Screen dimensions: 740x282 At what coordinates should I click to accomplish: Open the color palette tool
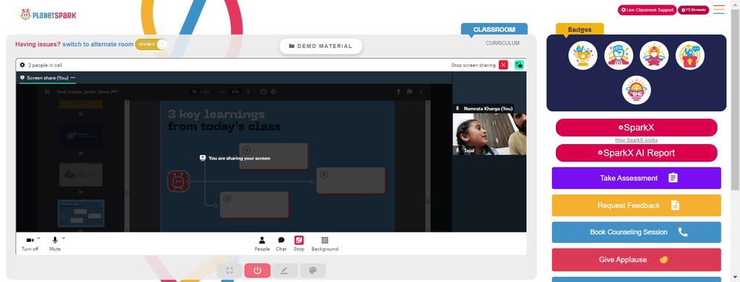click(x=312, y=271)
